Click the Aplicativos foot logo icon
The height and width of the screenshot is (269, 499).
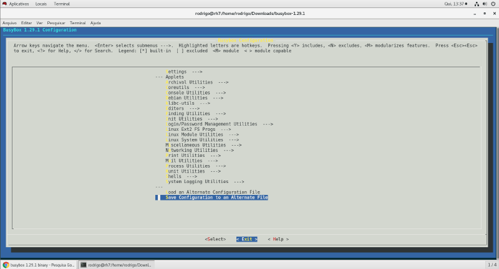[4, 4]
